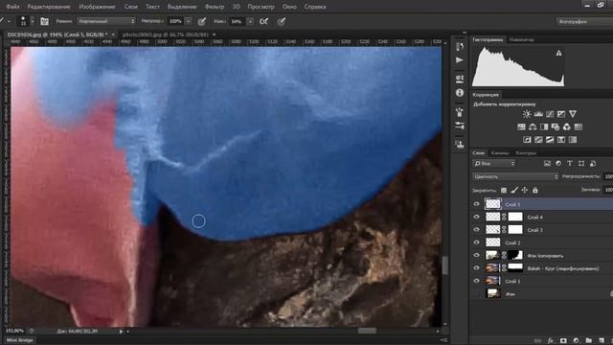The image size is (613, 345).
Task: Toggle pressure for size icon
Action: 281,21
